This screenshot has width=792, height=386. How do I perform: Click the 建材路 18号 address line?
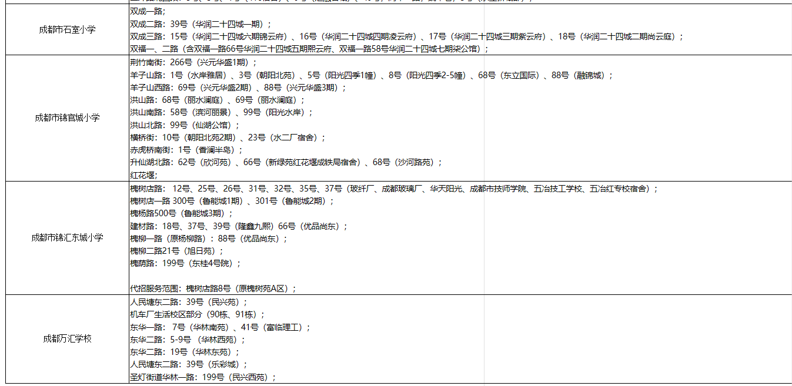(239, 226)
